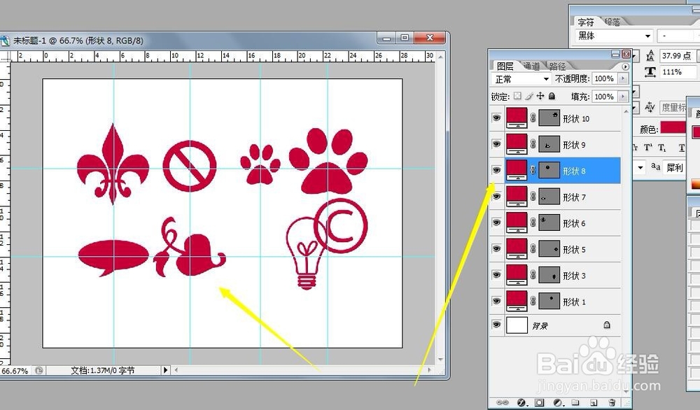Switch to the 字符 character tab
The width and height of the screenshot is (700, 410).
point(586,22)
